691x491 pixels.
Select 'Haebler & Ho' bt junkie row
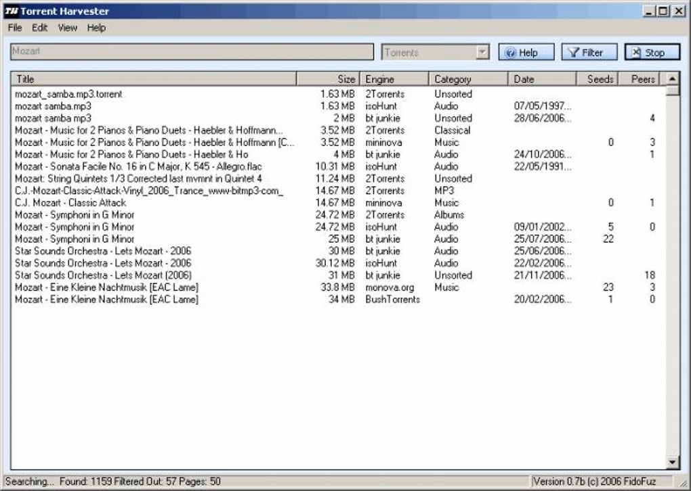pyautogui.click(x=338, y=154)
